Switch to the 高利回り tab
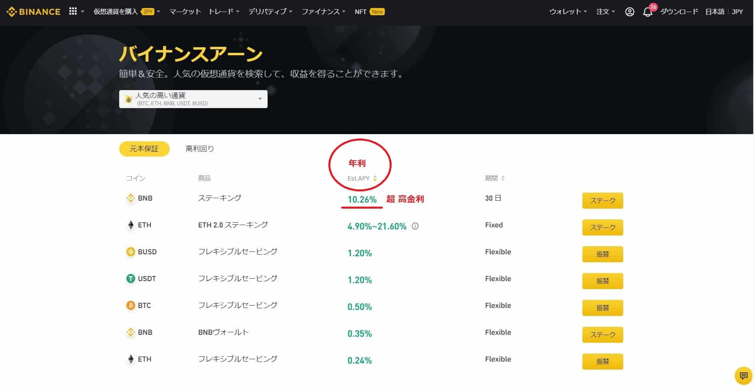The width and height of the screenshot is (754, 386). pyautogui.click(x=199, y=149)
